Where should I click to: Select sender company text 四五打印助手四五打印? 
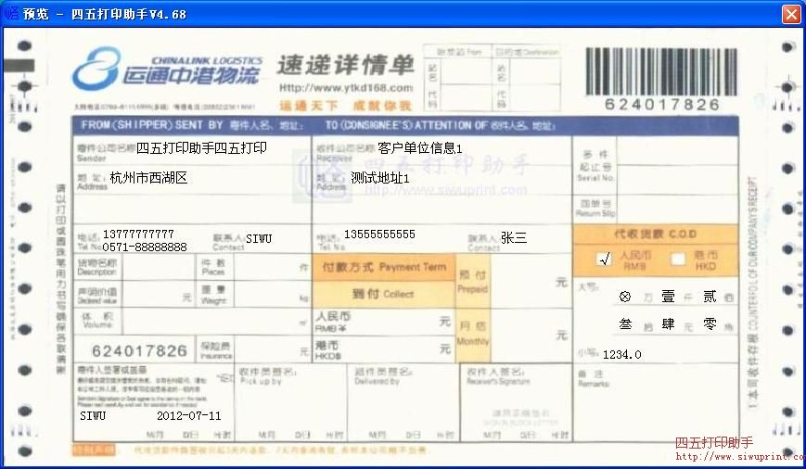(201, 148)
